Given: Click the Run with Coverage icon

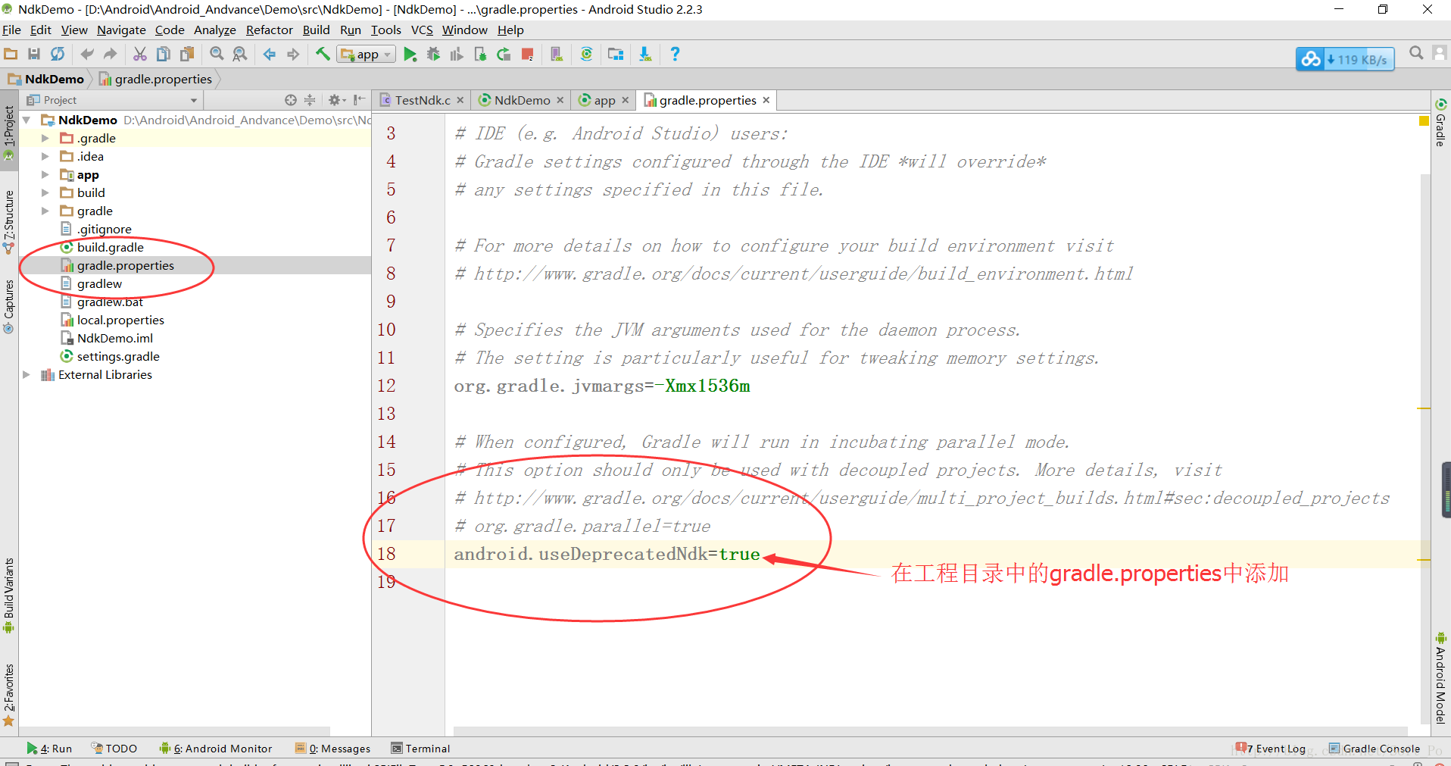Looking at the screenshot, I should [457, 54].
